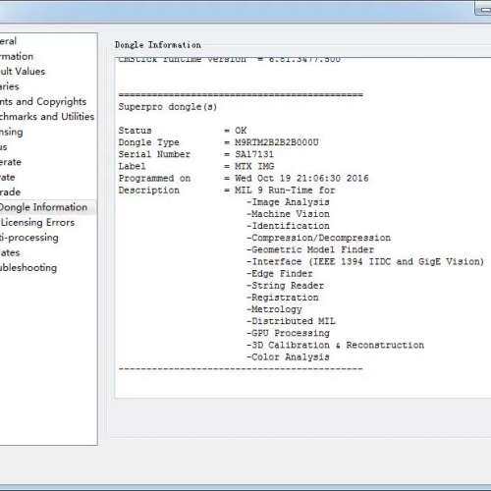Screen dimensions: 491x491
Task: Click the '-Image Analysis' line
Action: click(x=288, y=202)
